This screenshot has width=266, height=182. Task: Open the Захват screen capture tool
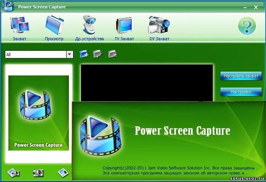[x=19, y=28]
